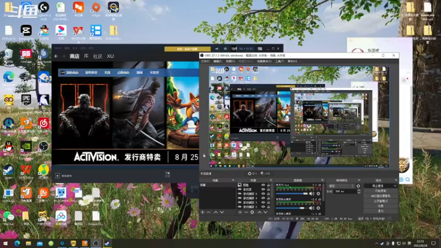Viewport: 441px width, 248px height.
Task: Open the Windows Start menu
Action: coord(6,243)
